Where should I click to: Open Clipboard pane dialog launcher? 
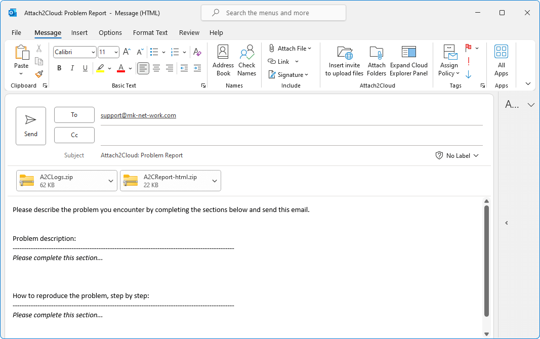click(45, 86)
